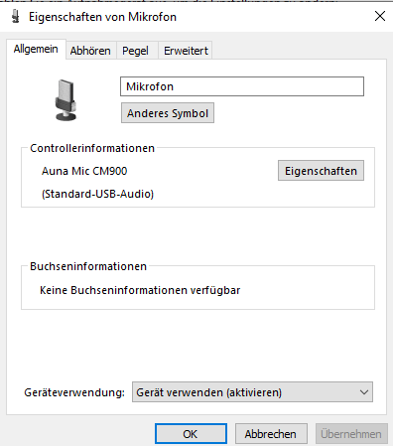
Task: Click the dialog title Eigenschaften von Mikrofon
Action: click(x=102, y=17)
